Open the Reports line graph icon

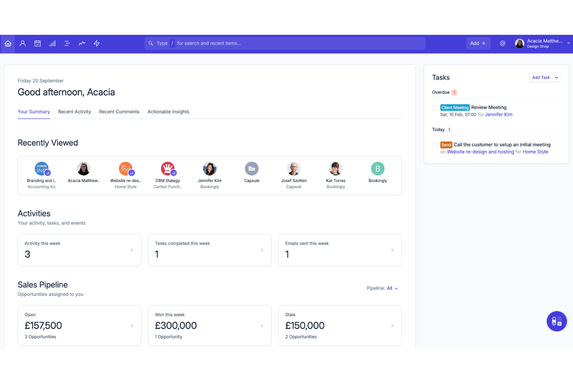coord(82,43)
